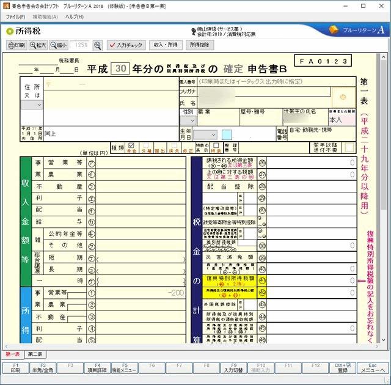Expand the 住所又は address type dropdown
The height and width of the screenshot is (385, 391).
(32, 105)
